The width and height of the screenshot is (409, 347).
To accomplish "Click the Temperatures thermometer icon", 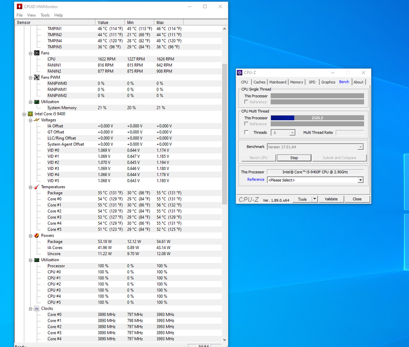I will (x=37, y=187).
